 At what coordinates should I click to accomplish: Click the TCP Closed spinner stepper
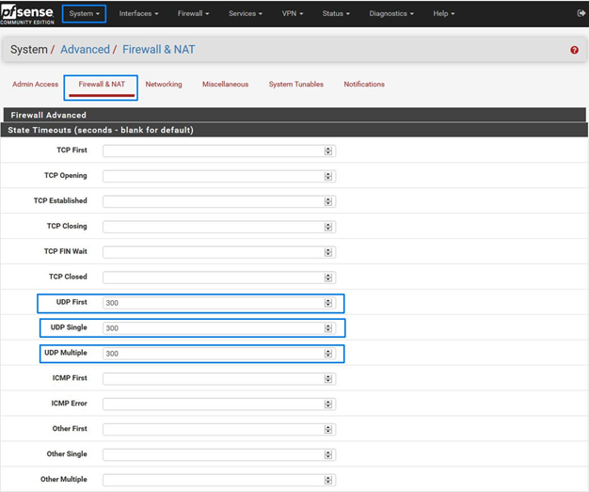click(328, 278)
